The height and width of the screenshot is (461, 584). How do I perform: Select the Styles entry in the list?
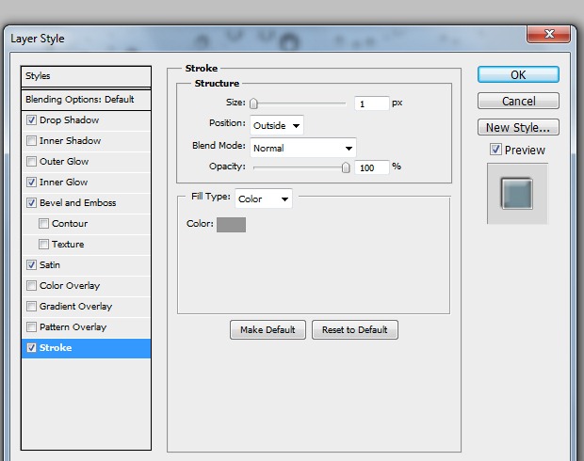tap(86, 76)
